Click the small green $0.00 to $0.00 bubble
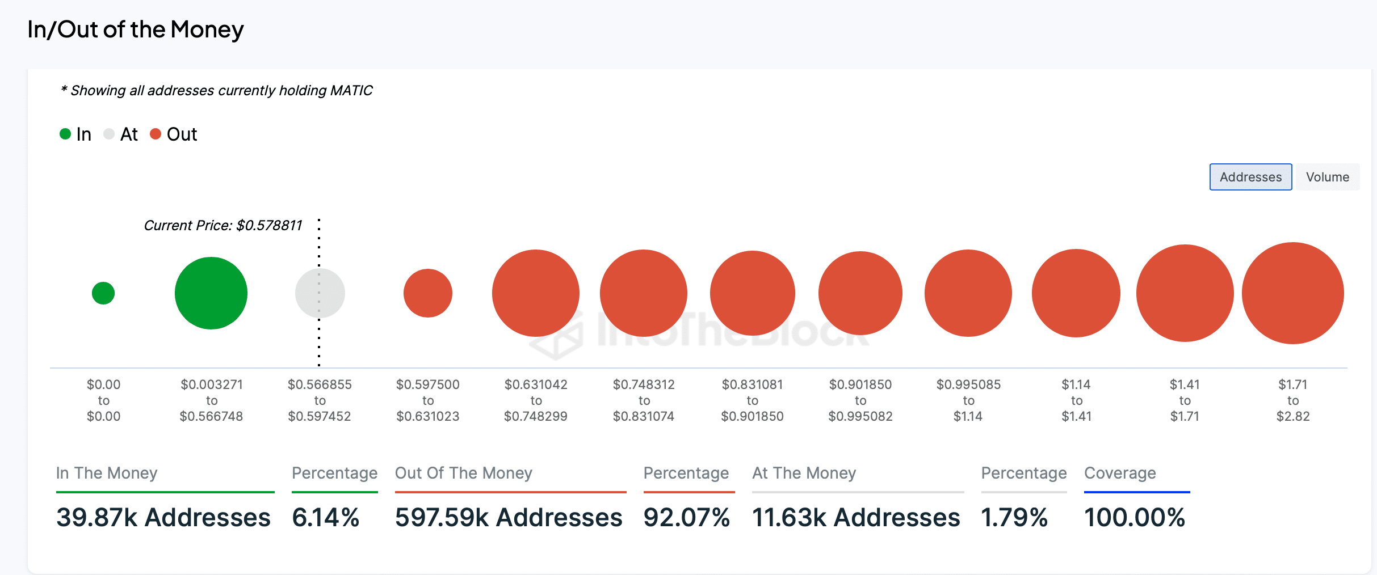1377x575 pixels. (x=103, y=293)
